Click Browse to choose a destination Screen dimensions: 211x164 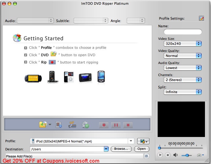tap(121, 149)
